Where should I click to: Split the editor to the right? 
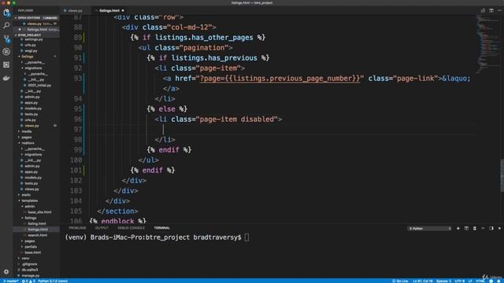[491, 10]
